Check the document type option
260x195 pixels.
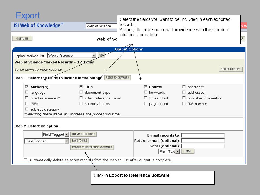[x=81, y=92]
